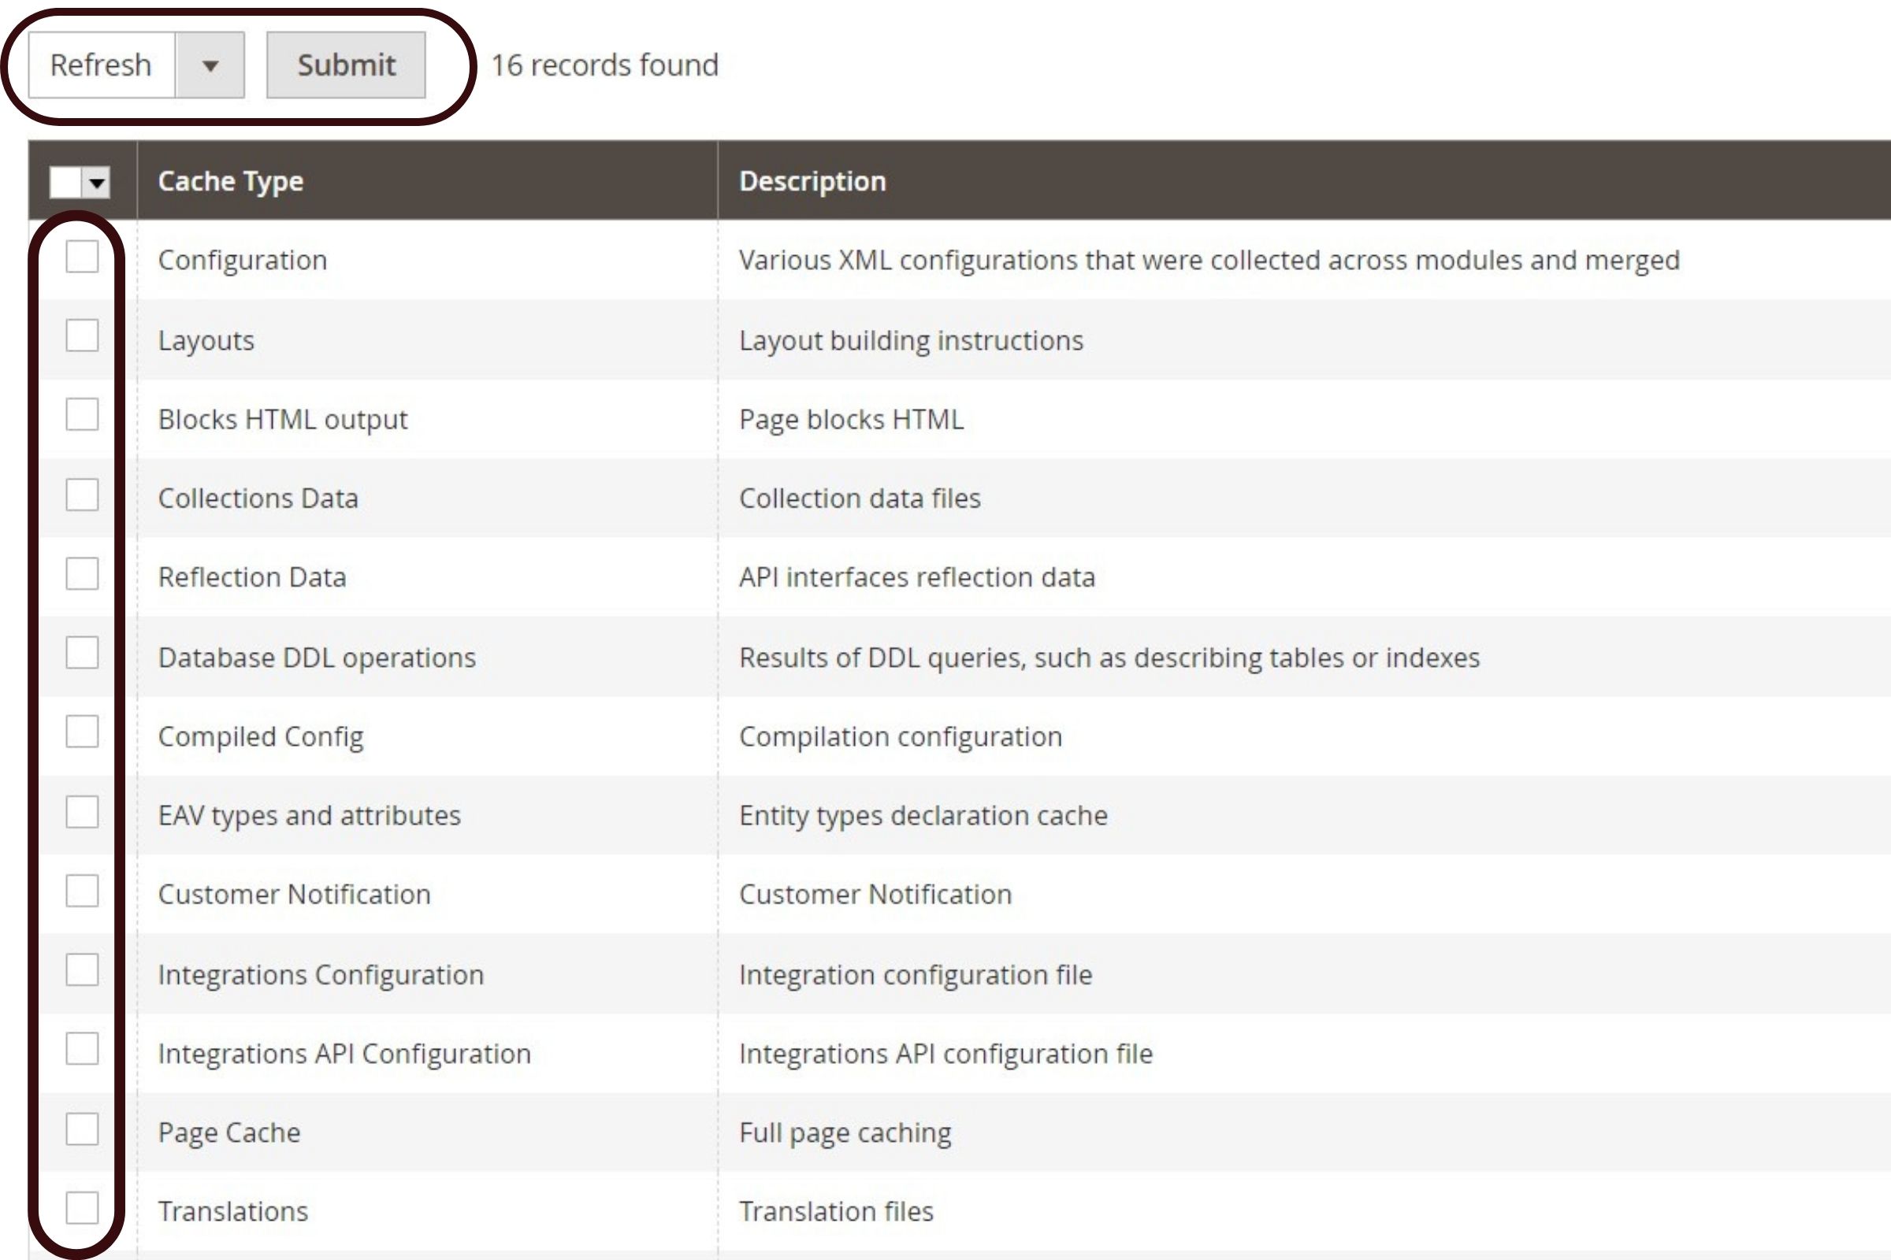
Task: Enable the Reflection Data checkbox
Action: (x=82, y=574)
